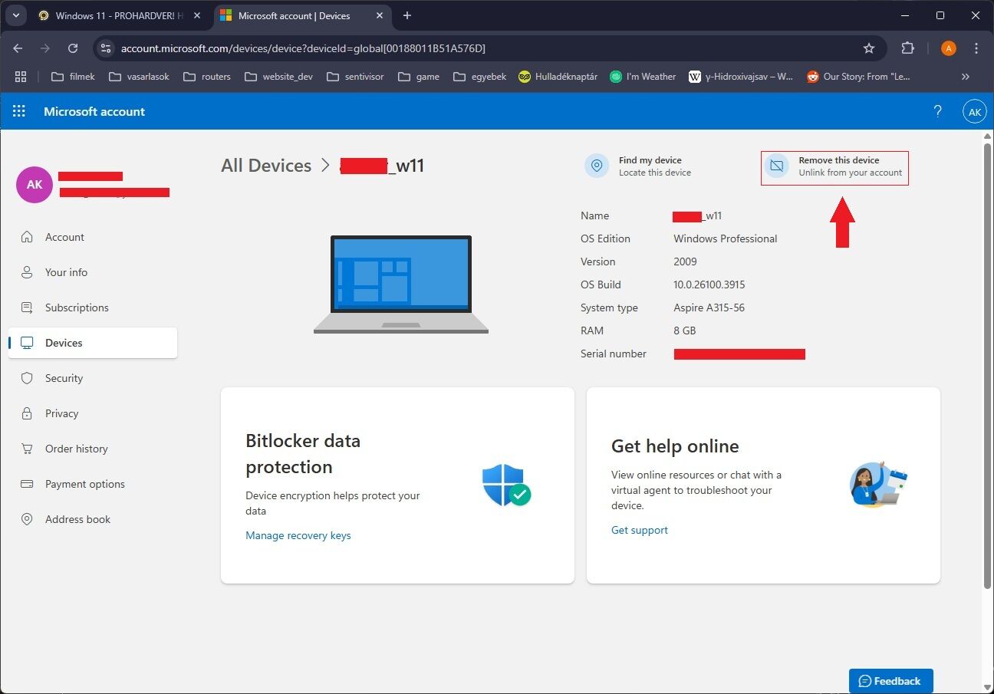Image resolution: width=994 pixels, height=694 pixels.
Task: Click the OS Build value 10.0.26100.3915
Action: click(709, 285)
